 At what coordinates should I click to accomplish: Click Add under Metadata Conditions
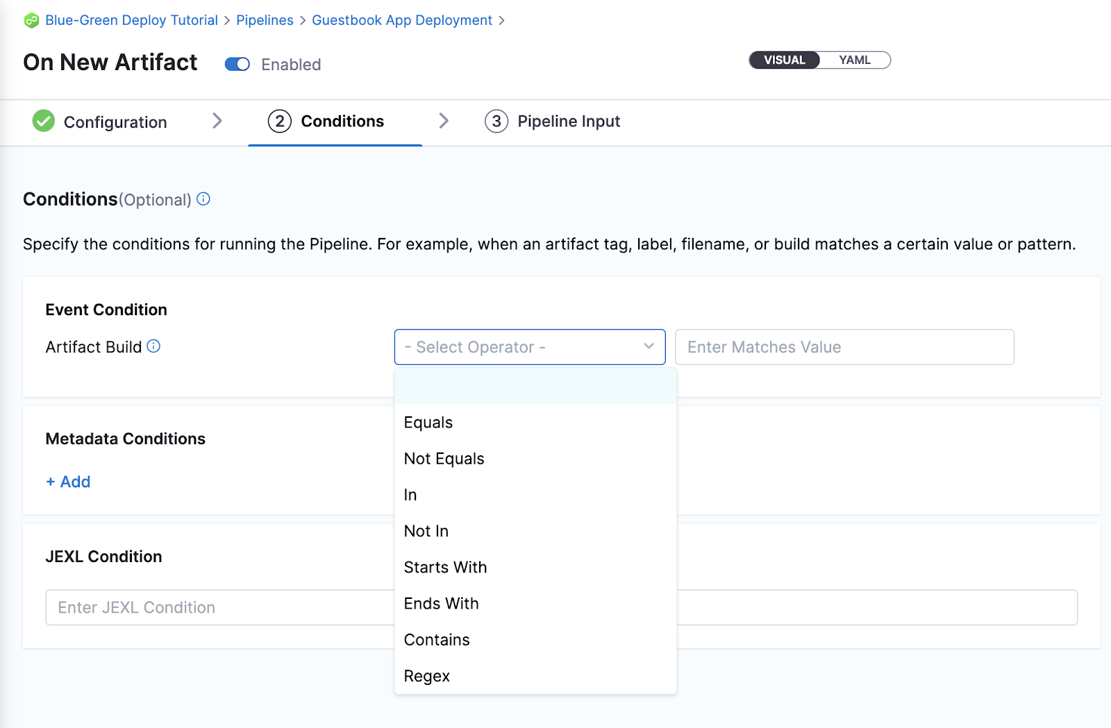tap(67, 481)
